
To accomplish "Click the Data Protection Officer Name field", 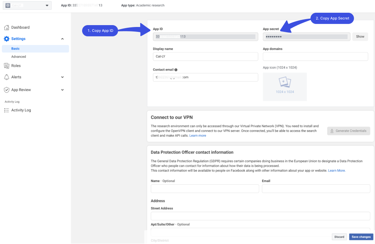I will 205,189.
